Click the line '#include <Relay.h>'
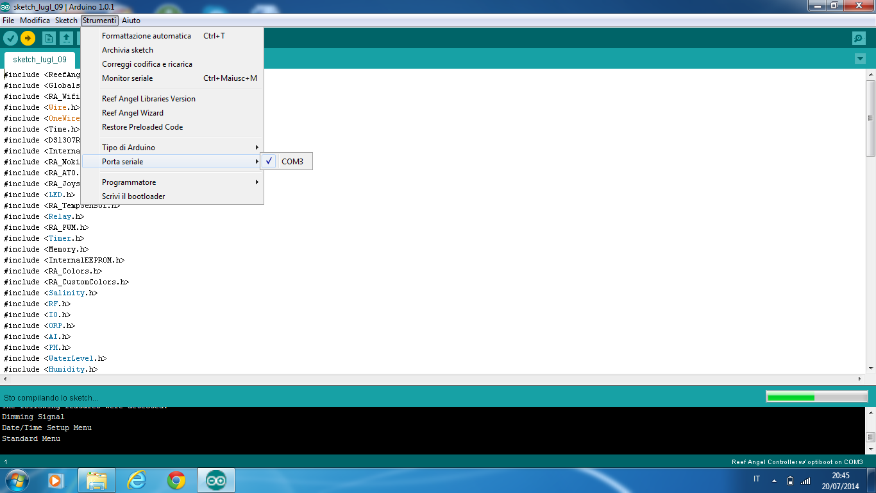 click(x=44, y=216)
